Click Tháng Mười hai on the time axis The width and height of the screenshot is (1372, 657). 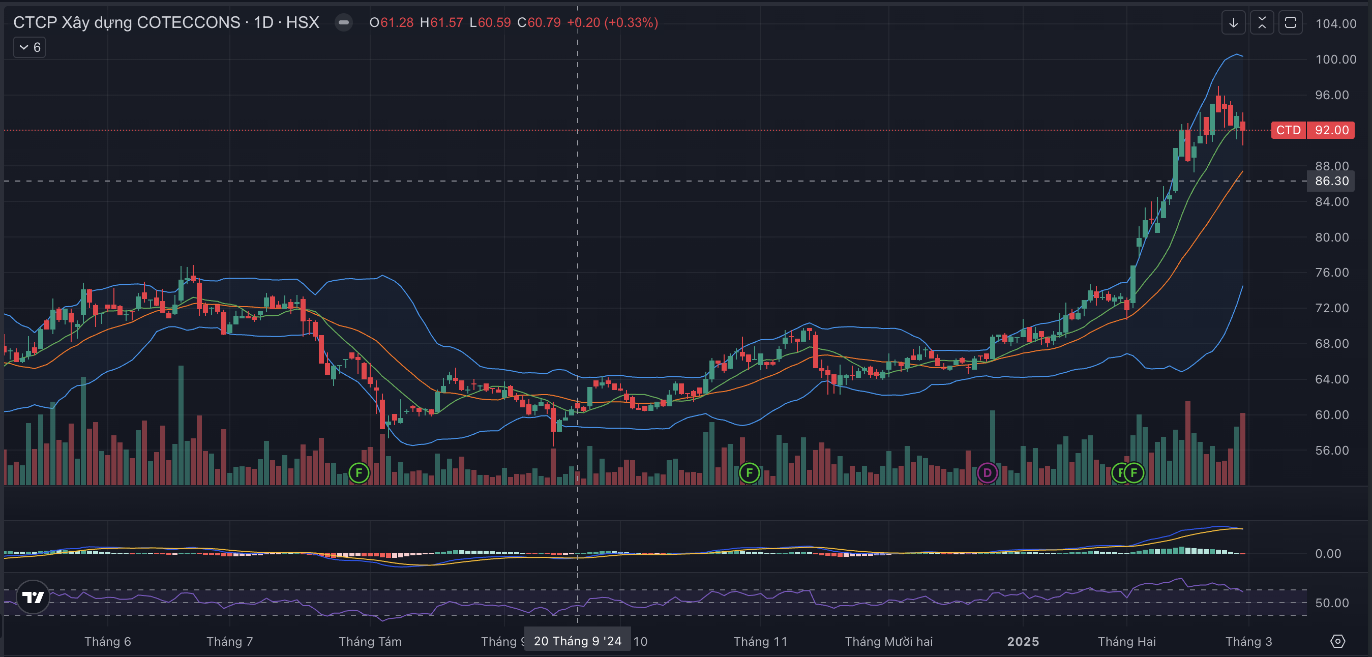pos(888,642)
